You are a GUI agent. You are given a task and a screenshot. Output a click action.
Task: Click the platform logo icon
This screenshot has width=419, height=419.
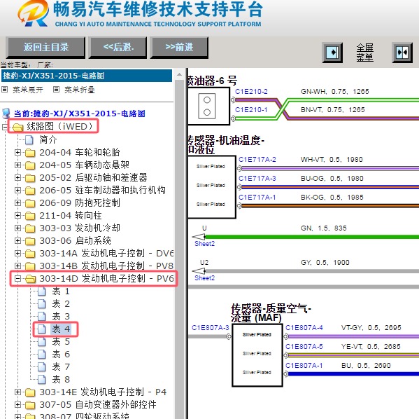pyautogui.click(x=33, y=13)
